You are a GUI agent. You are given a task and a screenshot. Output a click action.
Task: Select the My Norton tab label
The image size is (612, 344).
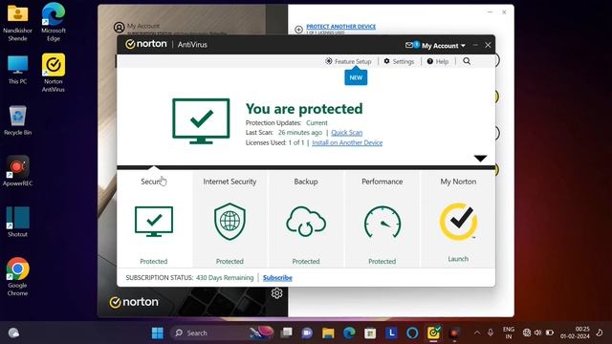click(x=458, y=182)
